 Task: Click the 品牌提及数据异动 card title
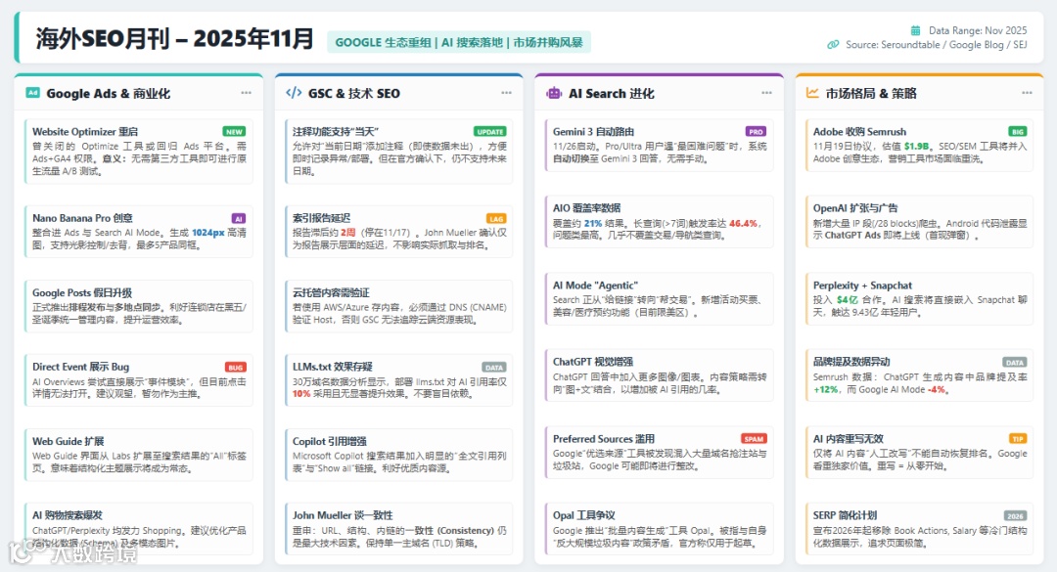(851, 362)
